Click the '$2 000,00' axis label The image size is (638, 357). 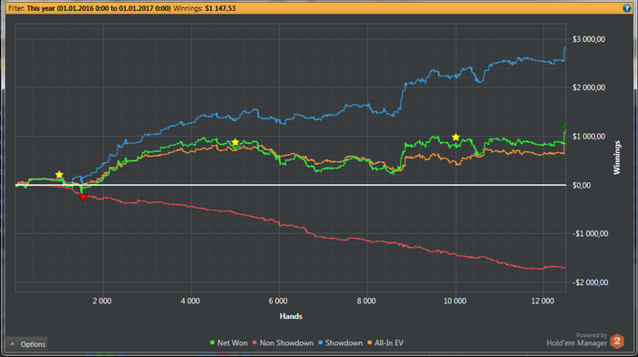click(589, 87)
